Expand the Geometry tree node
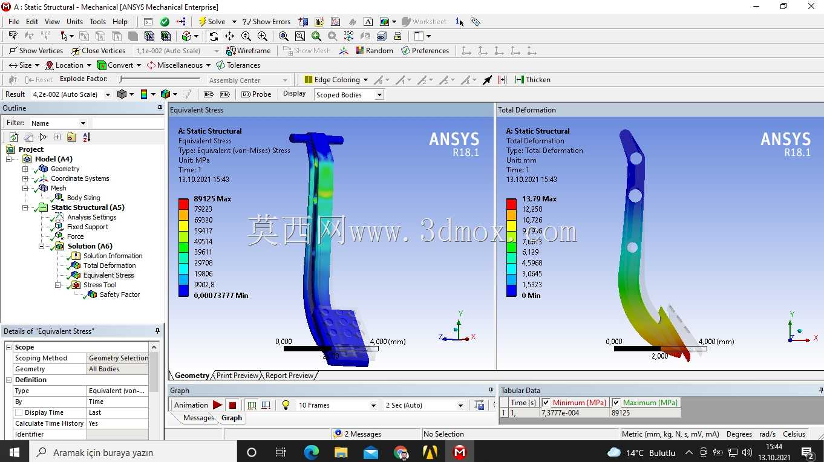The height and width of the screenshot is (462, 824). click(25, 169)
